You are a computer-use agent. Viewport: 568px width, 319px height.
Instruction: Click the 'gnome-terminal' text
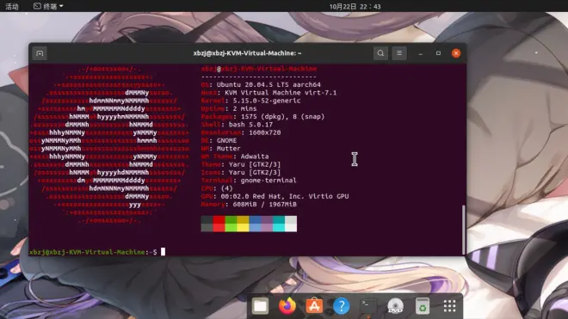pos(268,181)
